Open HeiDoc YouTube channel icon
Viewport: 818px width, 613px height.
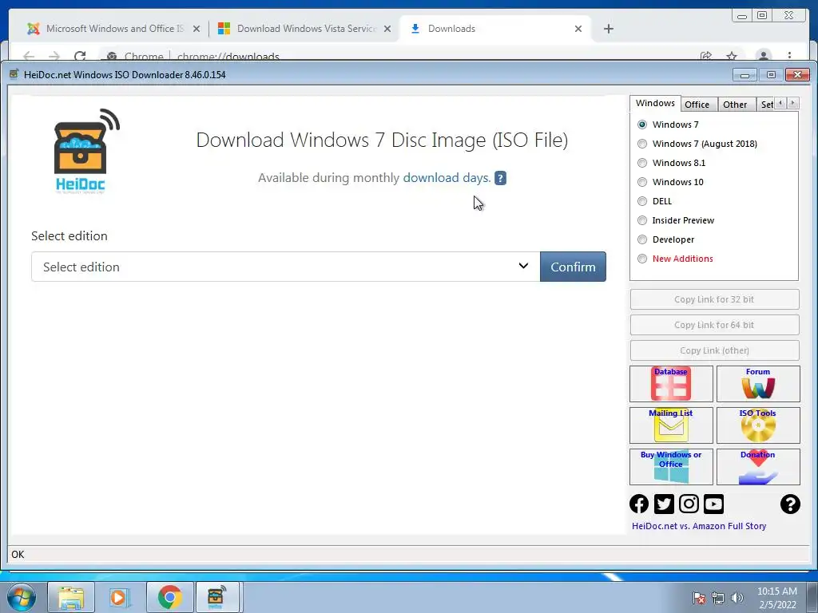[713, 504]
